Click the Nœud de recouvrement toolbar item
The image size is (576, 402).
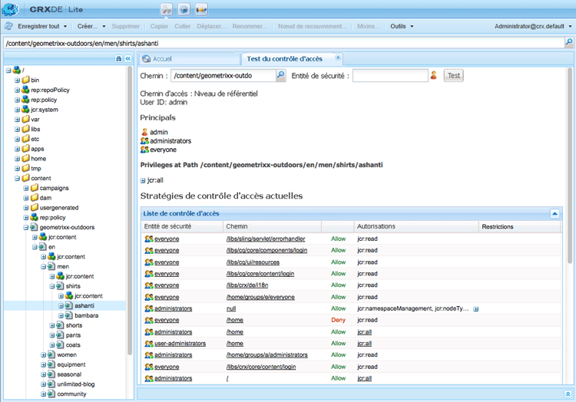pyautogui.click(x=313, y=26)
